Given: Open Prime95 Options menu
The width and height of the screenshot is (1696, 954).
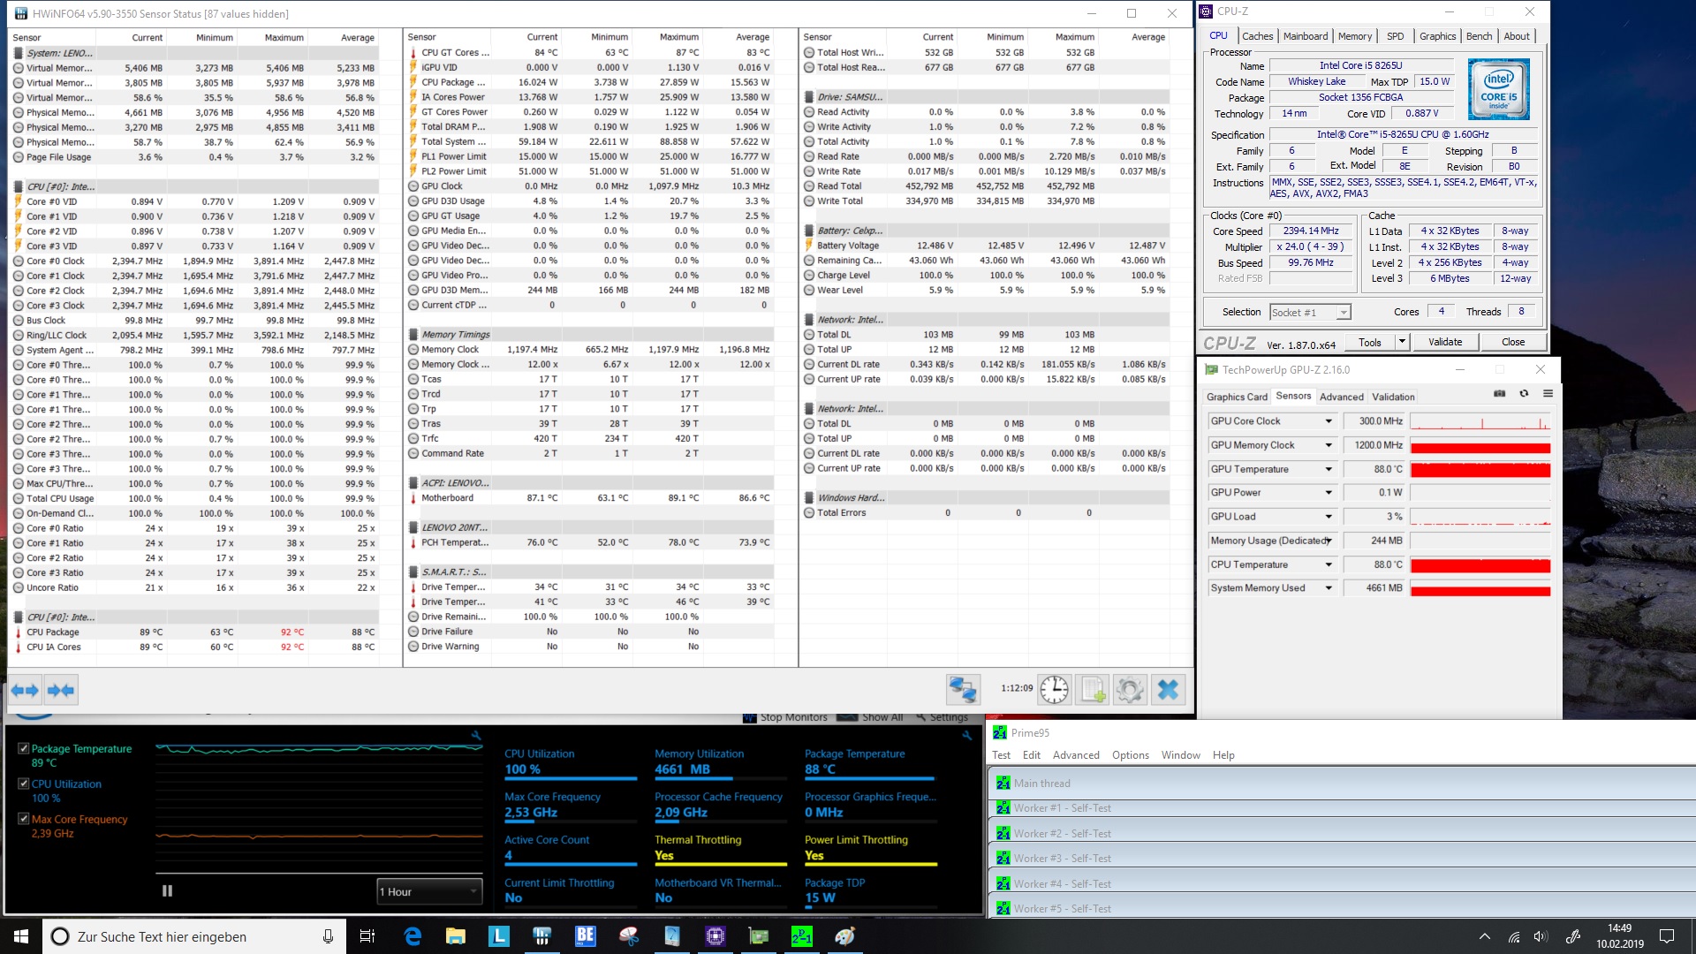Looking at the screenshot, I should click(1131, 755).
